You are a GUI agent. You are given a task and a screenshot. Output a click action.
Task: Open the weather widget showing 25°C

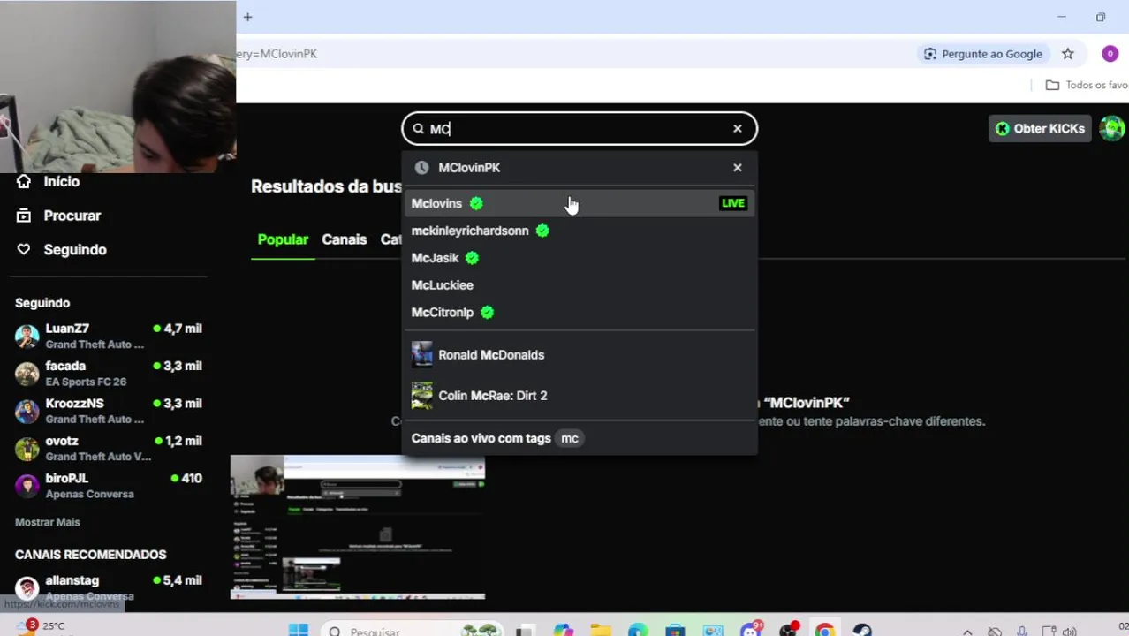[42, 626]
